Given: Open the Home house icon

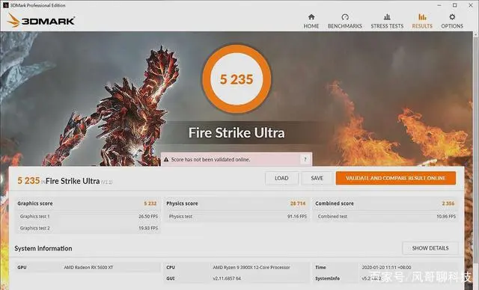Looking at the screenshot, I should pyautogui.click(x=311, y=16).
